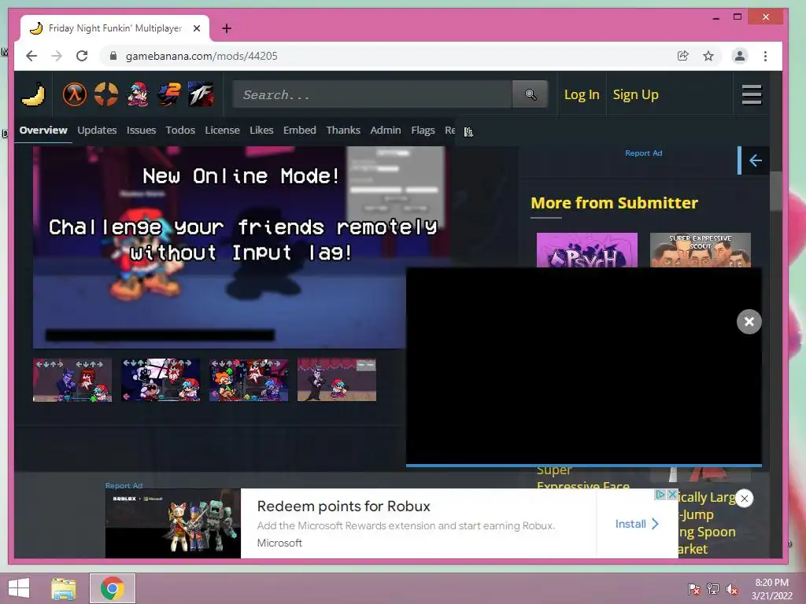Open the License tab
The height and width of the screenshot is (604, 806).
[x=222, y=131]
